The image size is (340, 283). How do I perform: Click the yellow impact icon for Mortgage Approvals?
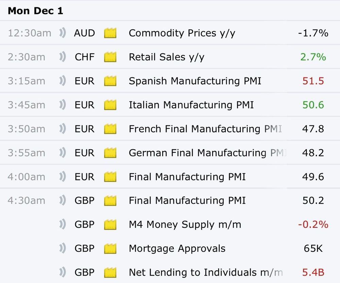[110, 249]
